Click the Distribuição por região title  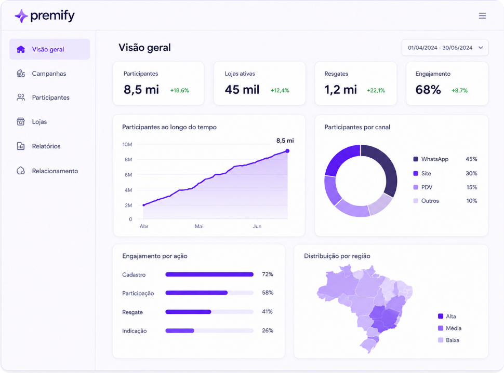click(337, 256)
